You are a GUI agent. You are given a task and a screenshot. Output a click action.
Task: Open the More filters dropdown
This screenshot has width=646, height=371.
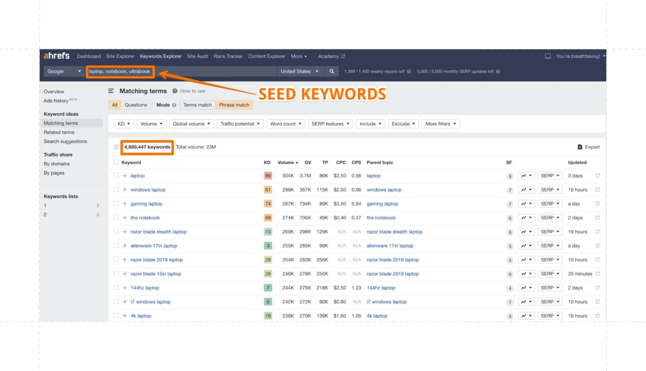(440, 123)
